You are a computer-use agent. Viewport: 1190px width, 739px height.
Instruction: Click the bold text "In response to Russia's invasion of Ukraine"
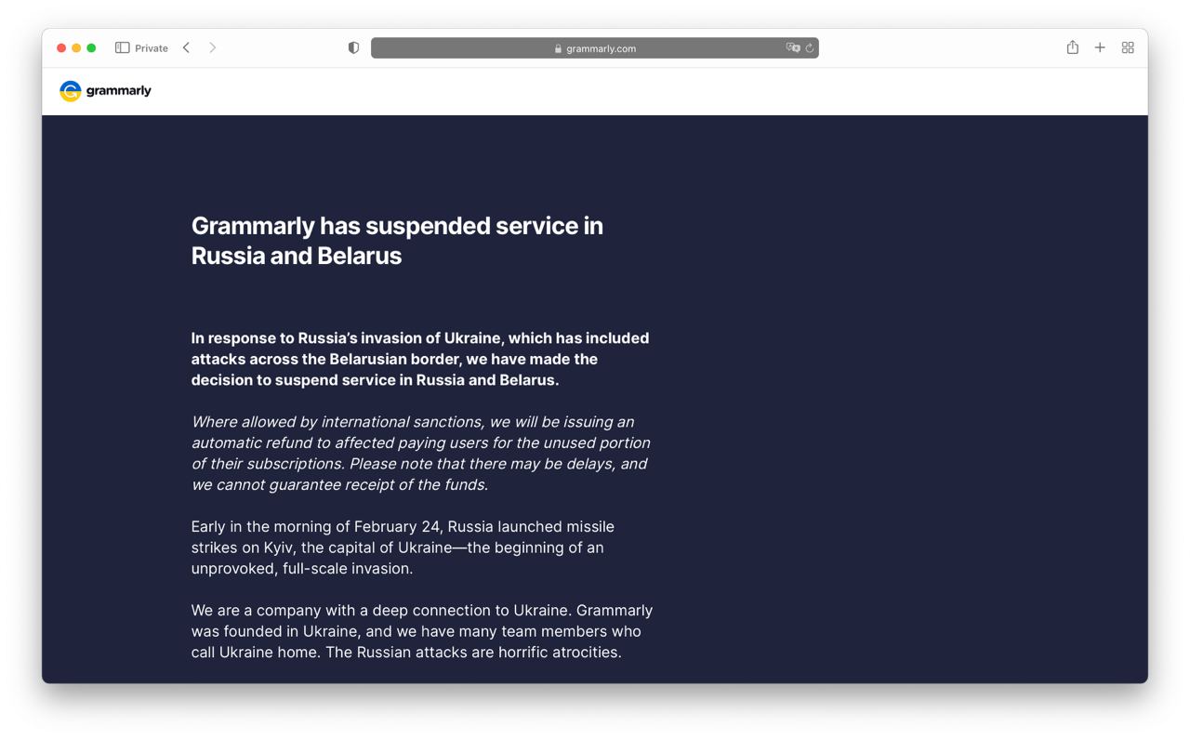coord(348,338)
